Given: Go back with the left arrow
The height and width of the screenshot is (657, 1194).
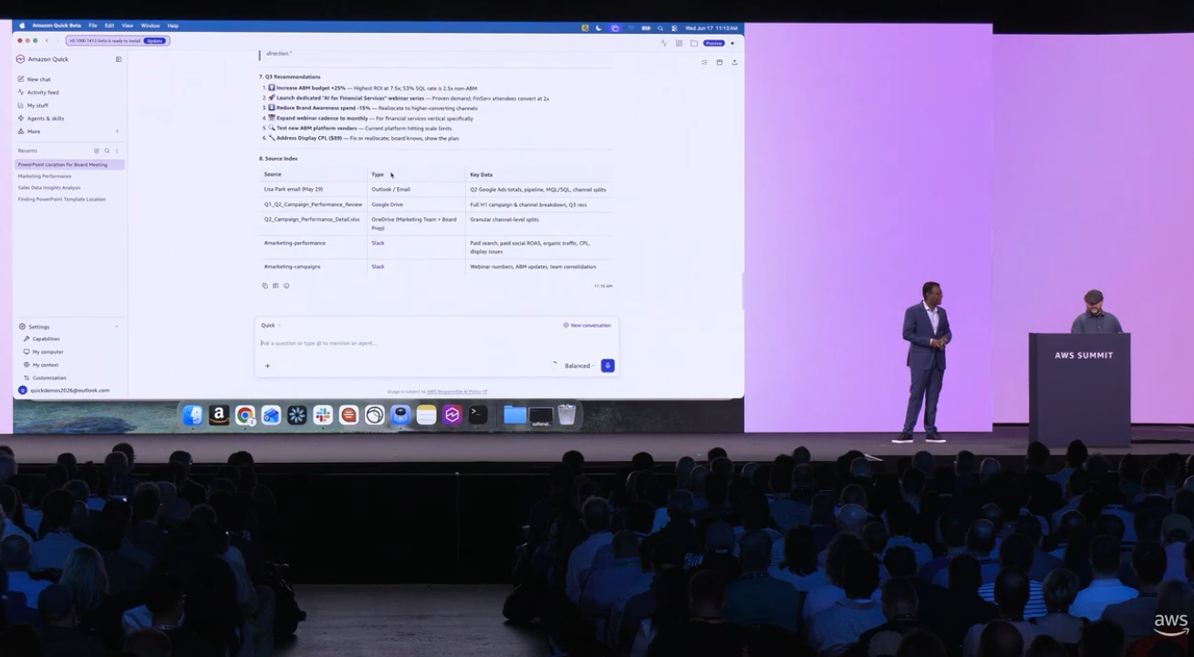Looking at the screenshot, I should coord(47,41).
